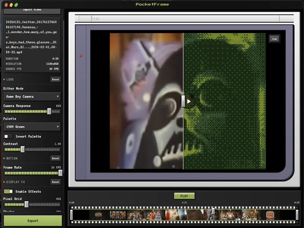This screenshot has width=304, height=228.
Task: Click the DURATION value 0:29
Action: coord(55,58)
